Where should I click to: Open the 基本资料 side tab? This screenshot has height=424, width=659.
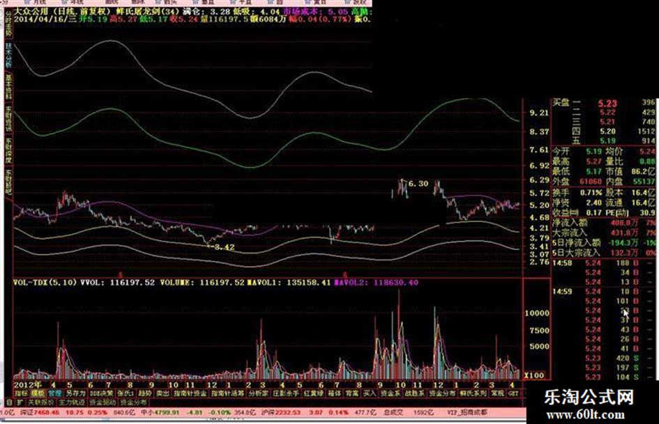pos(9,87)
